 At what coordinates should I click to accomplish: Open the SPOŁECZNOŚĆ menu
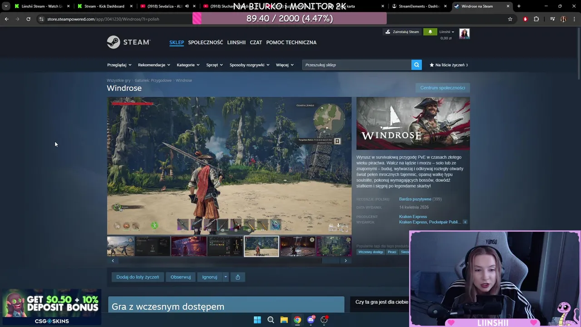pos(206,42)
